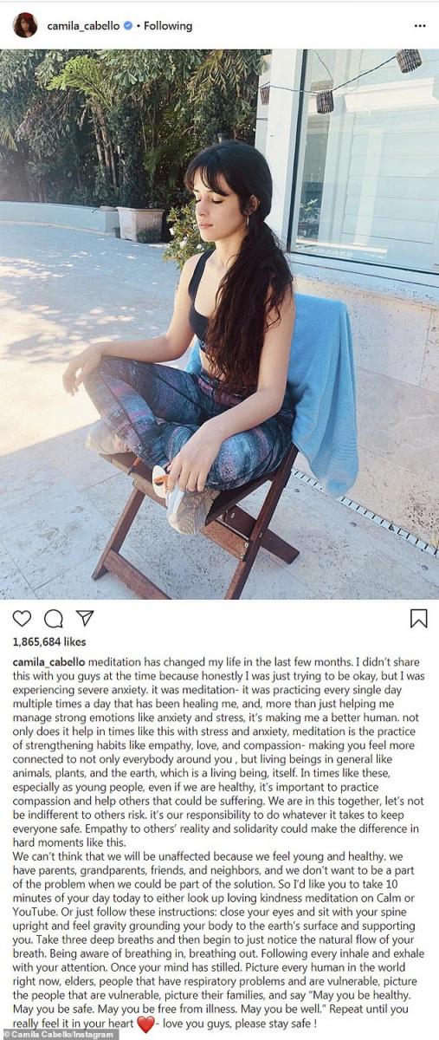Like the post with the heart icon
This screenshot has width=439, height=1040.
(x=22, y=618)
